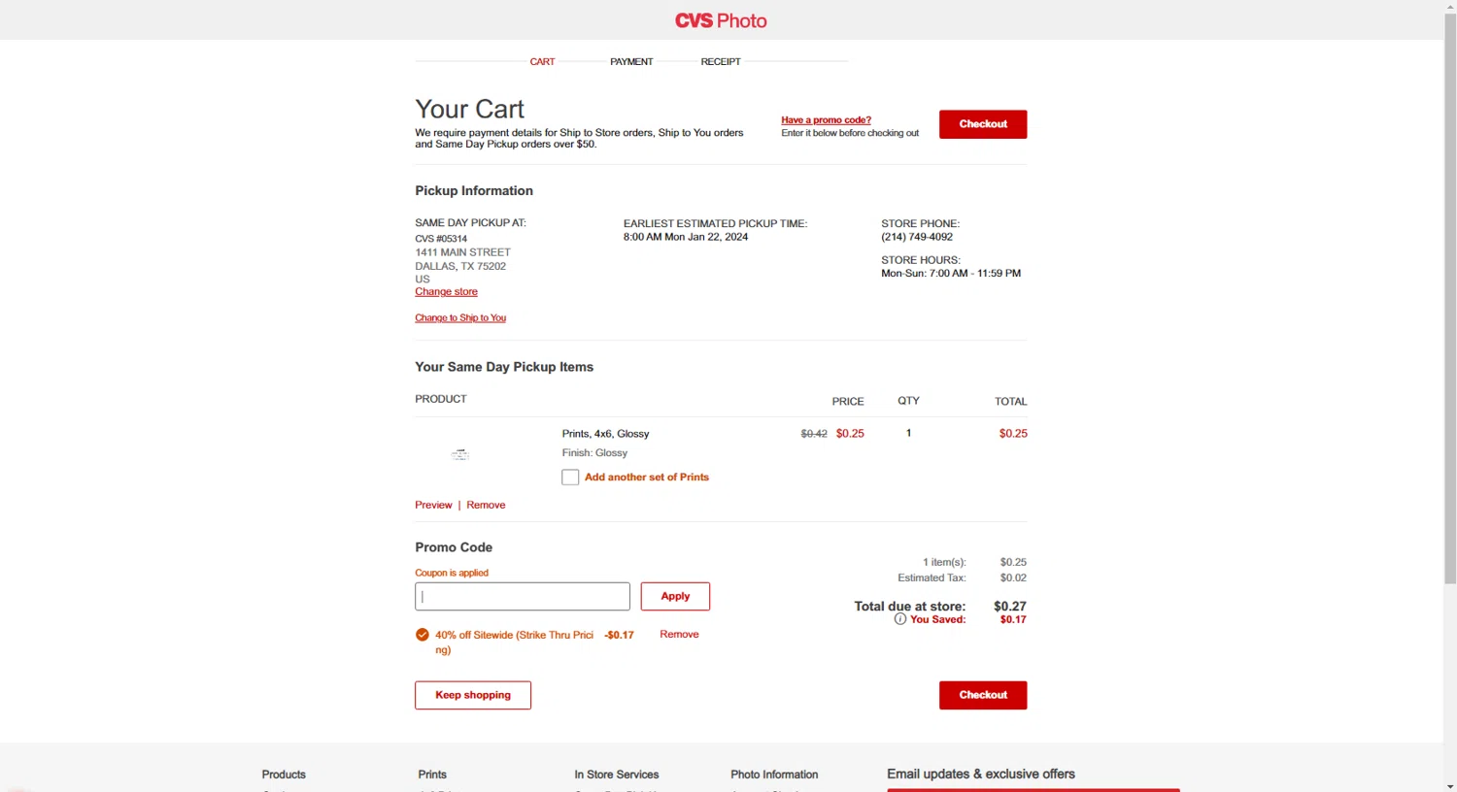Click the struck-through $0.42 price
Image resolution: width=1457 pixels, height=792 pixels.
(814, 434)
